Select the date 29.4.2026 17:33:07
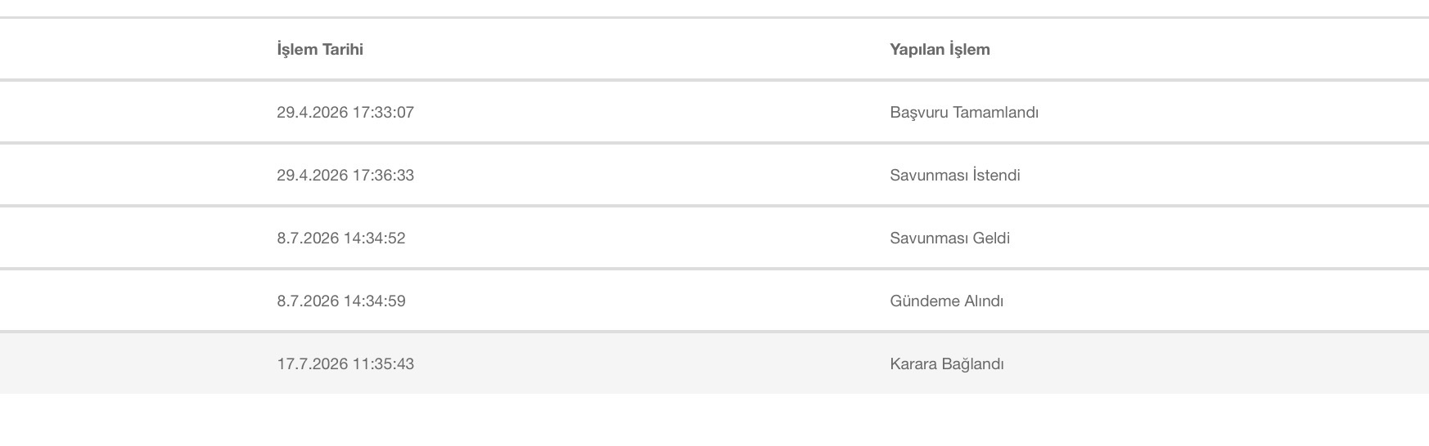The image size is (1429, 446). click(345, 113)
